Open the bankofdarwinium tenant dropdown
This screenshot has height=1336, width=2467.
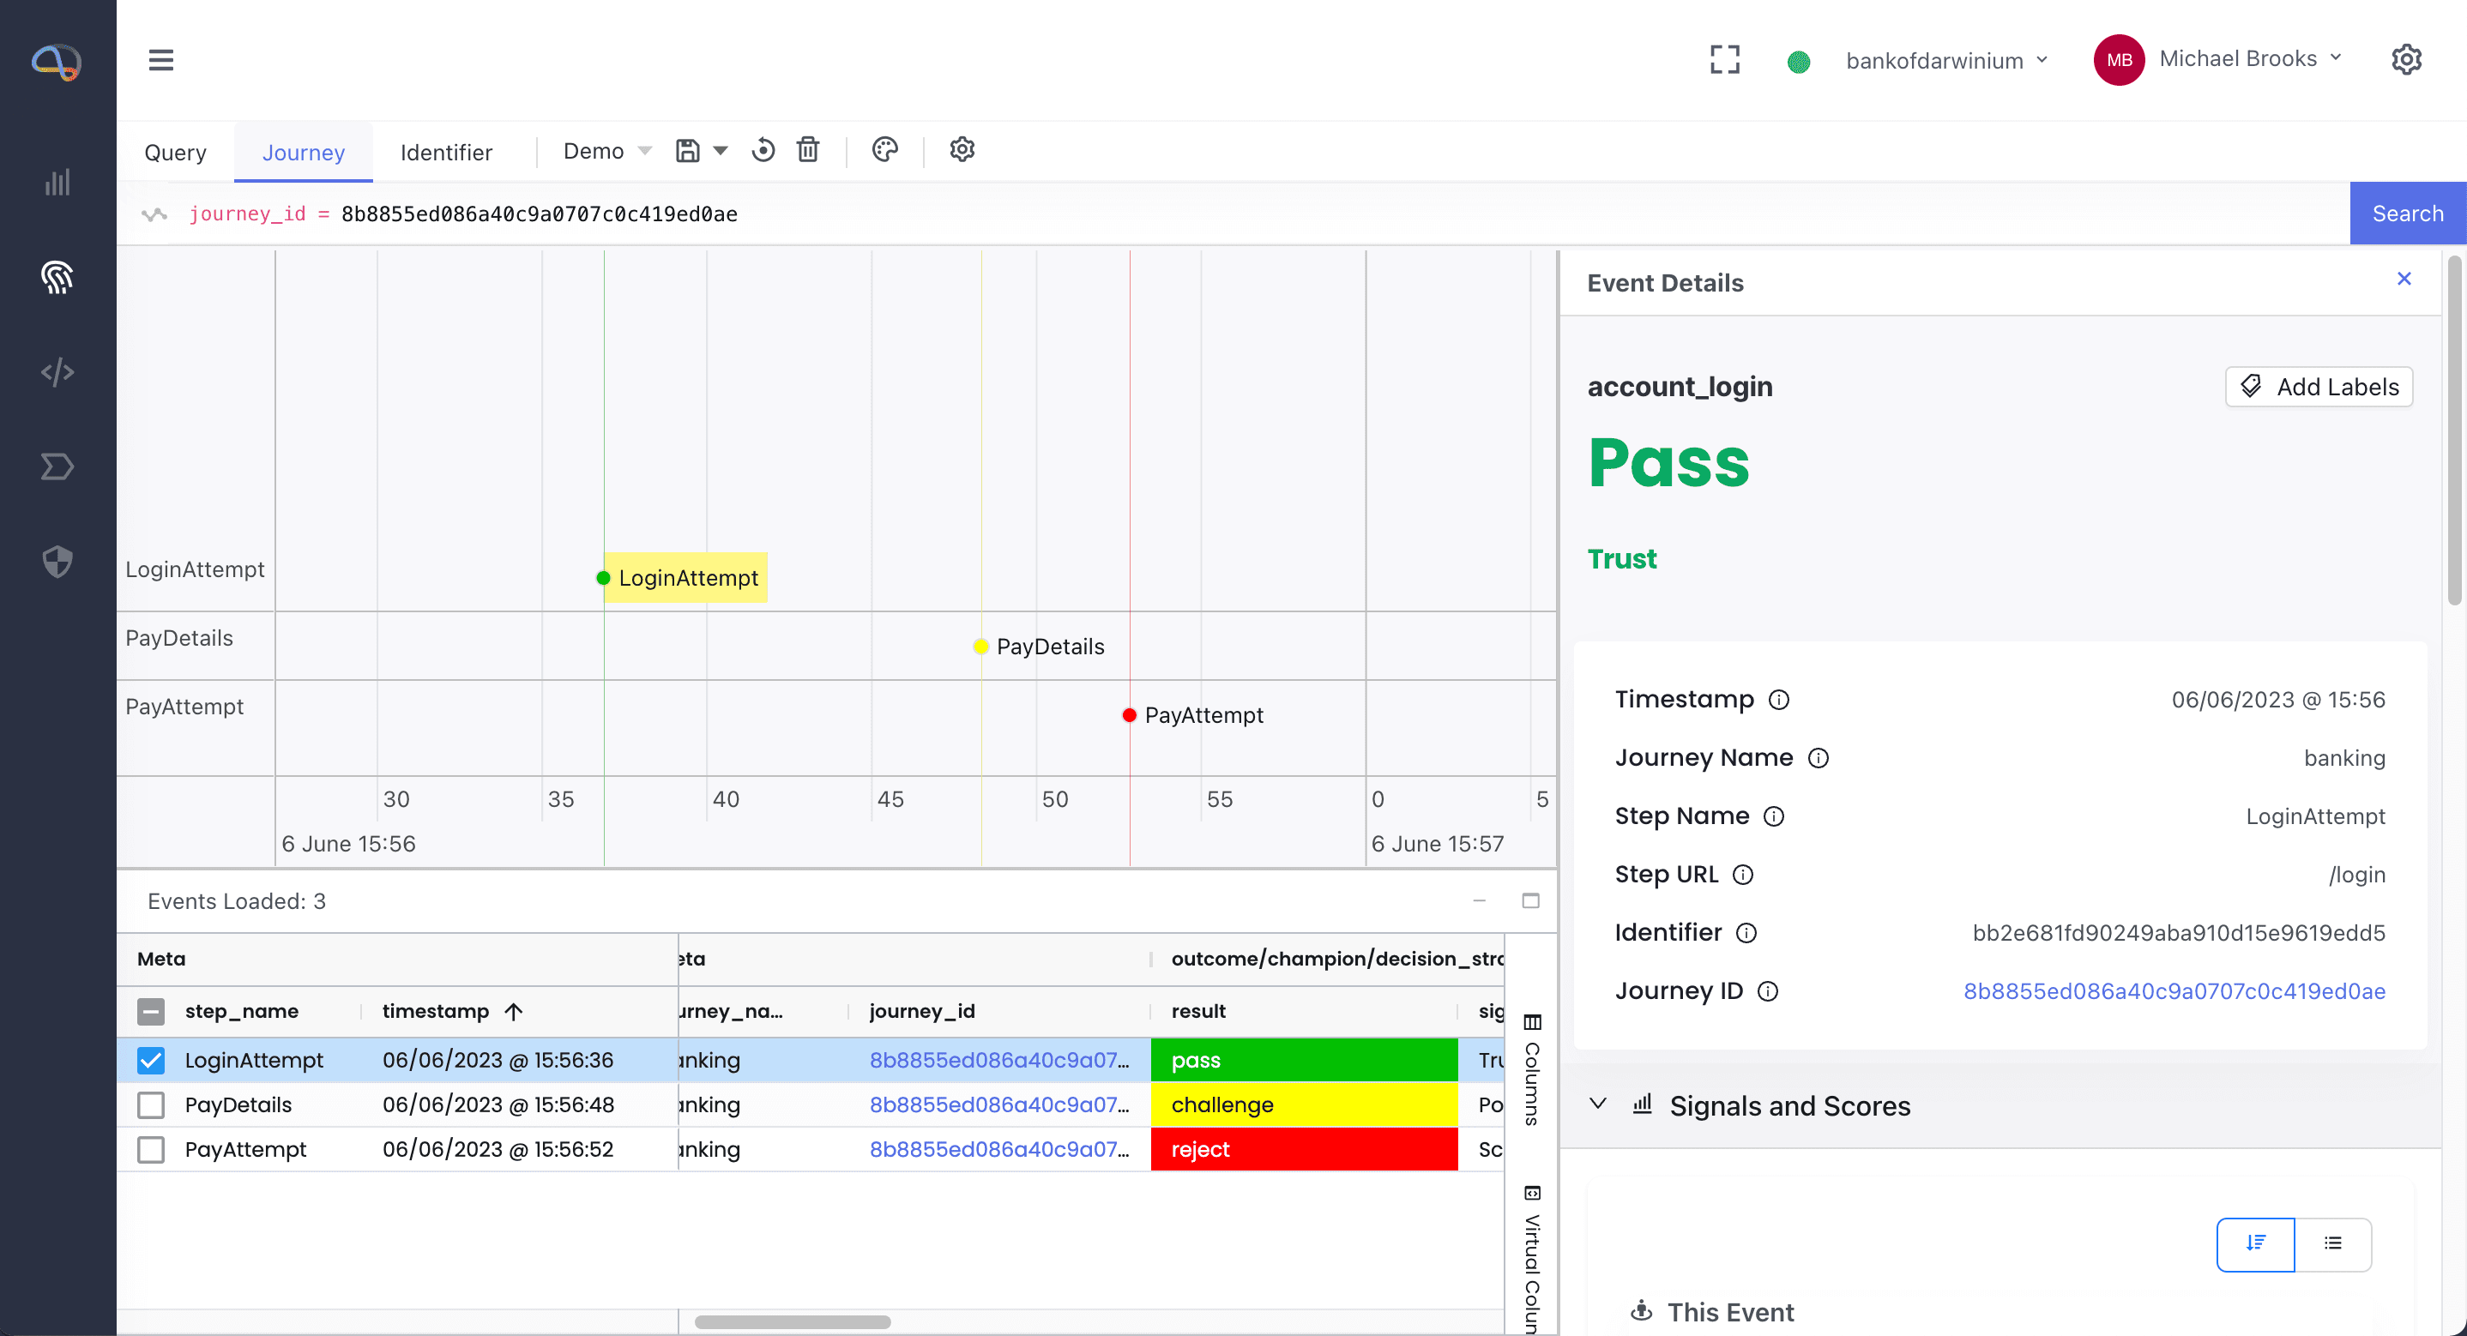click(x=1945, y=60)
